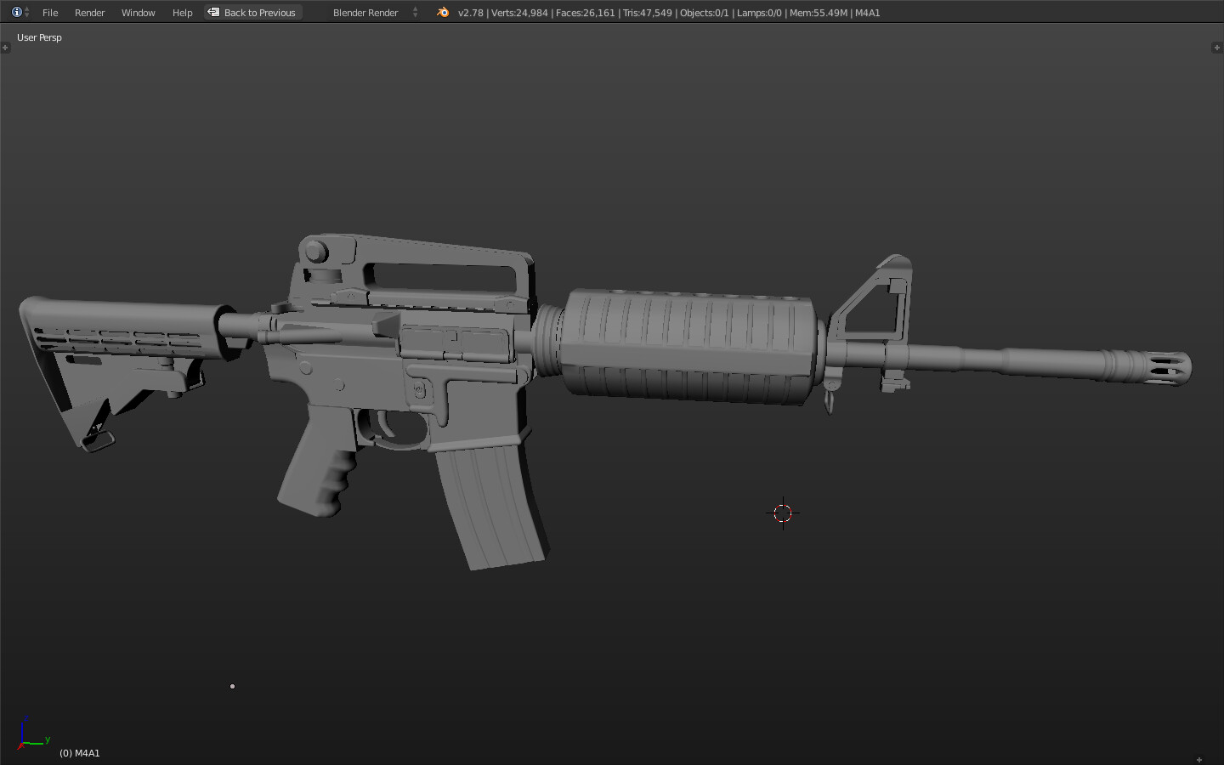Click the small object origin dot

coord(232,686)
